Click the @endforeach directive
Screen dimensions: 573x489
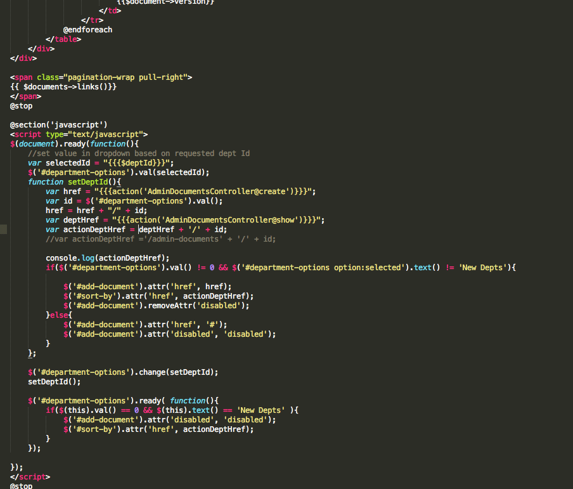tap(87, 29)
